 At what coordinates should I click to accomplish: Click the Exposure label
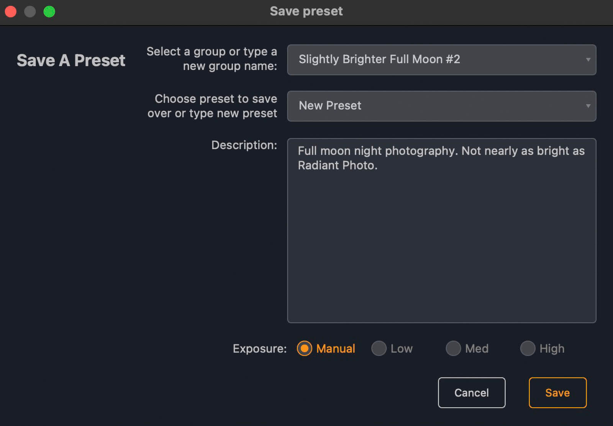coord(260,349)
